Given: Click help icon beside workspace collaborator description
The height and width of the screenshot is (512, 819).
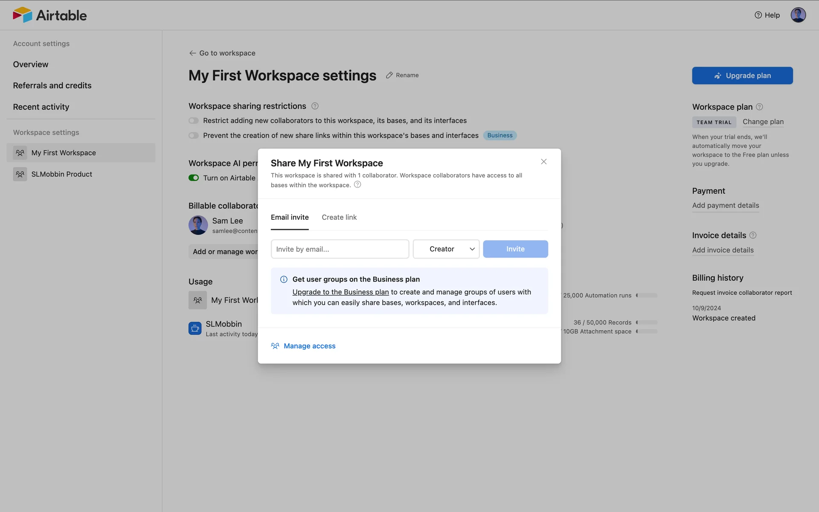Looking at the screenshot, I should tap(357, 185).
